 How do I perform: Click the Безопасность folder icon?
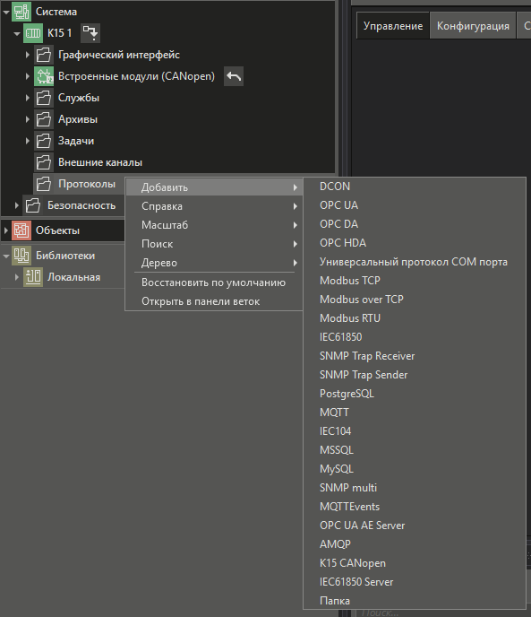[33, 205]
